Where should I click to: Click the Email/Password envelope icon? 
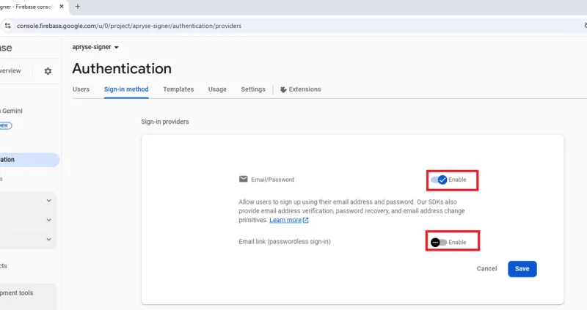[244, 179]
